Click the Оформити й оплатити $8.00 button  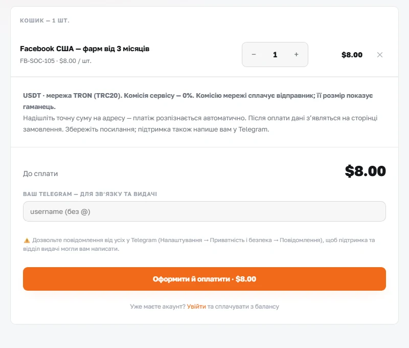204,279
